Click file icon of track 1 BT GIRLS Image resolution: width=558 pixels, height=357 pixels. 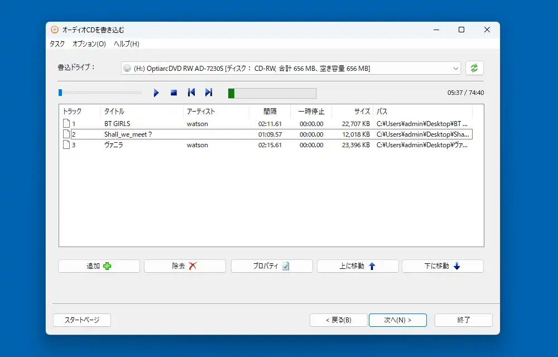pyautogui.click(x=66, y=124)
